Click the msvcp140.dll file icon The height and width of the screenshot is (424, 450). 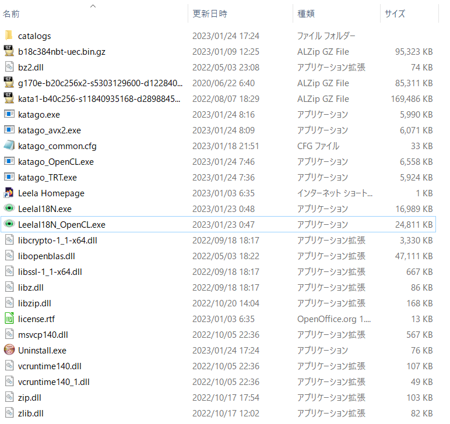(9, 334)
